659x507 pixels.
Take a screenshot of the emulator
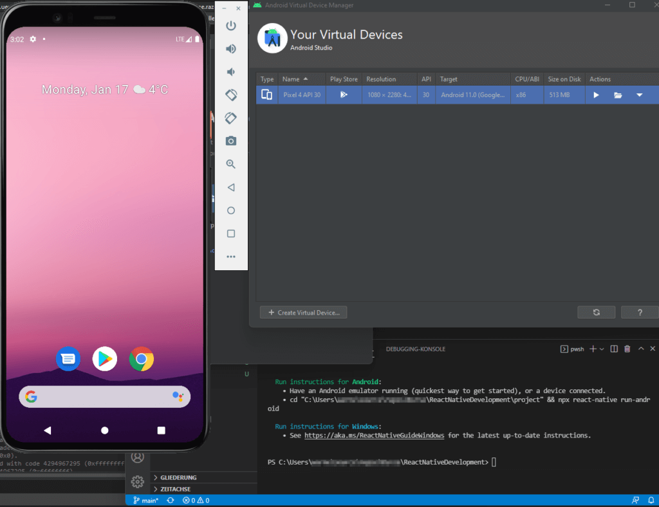tap(230, 140)
